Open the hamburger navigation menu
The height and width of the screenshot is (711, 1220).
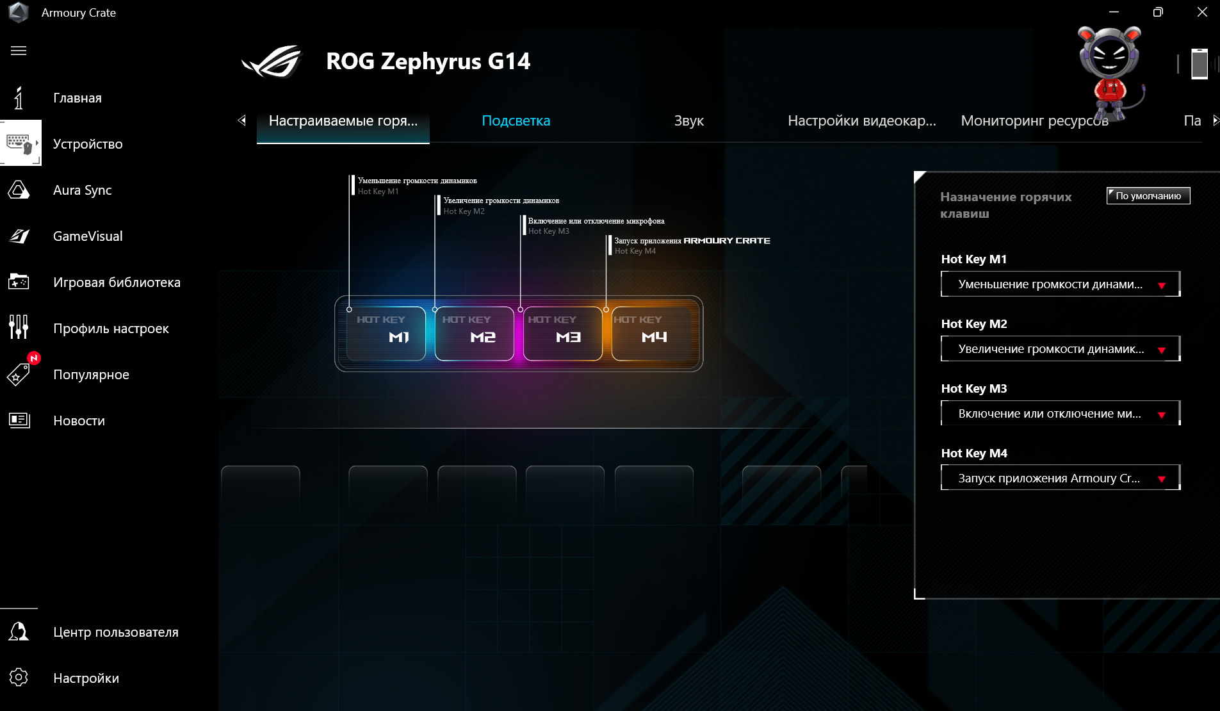19,51
